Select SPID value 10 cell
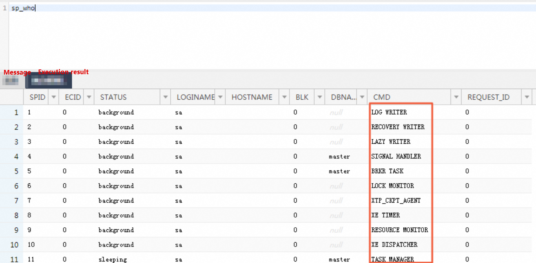The height and width of the screenshot is (263, 536). coord(41,245)
